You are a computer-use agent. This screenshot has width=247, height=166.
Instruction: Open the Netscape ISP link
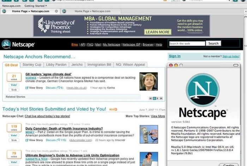coord(131,45)
